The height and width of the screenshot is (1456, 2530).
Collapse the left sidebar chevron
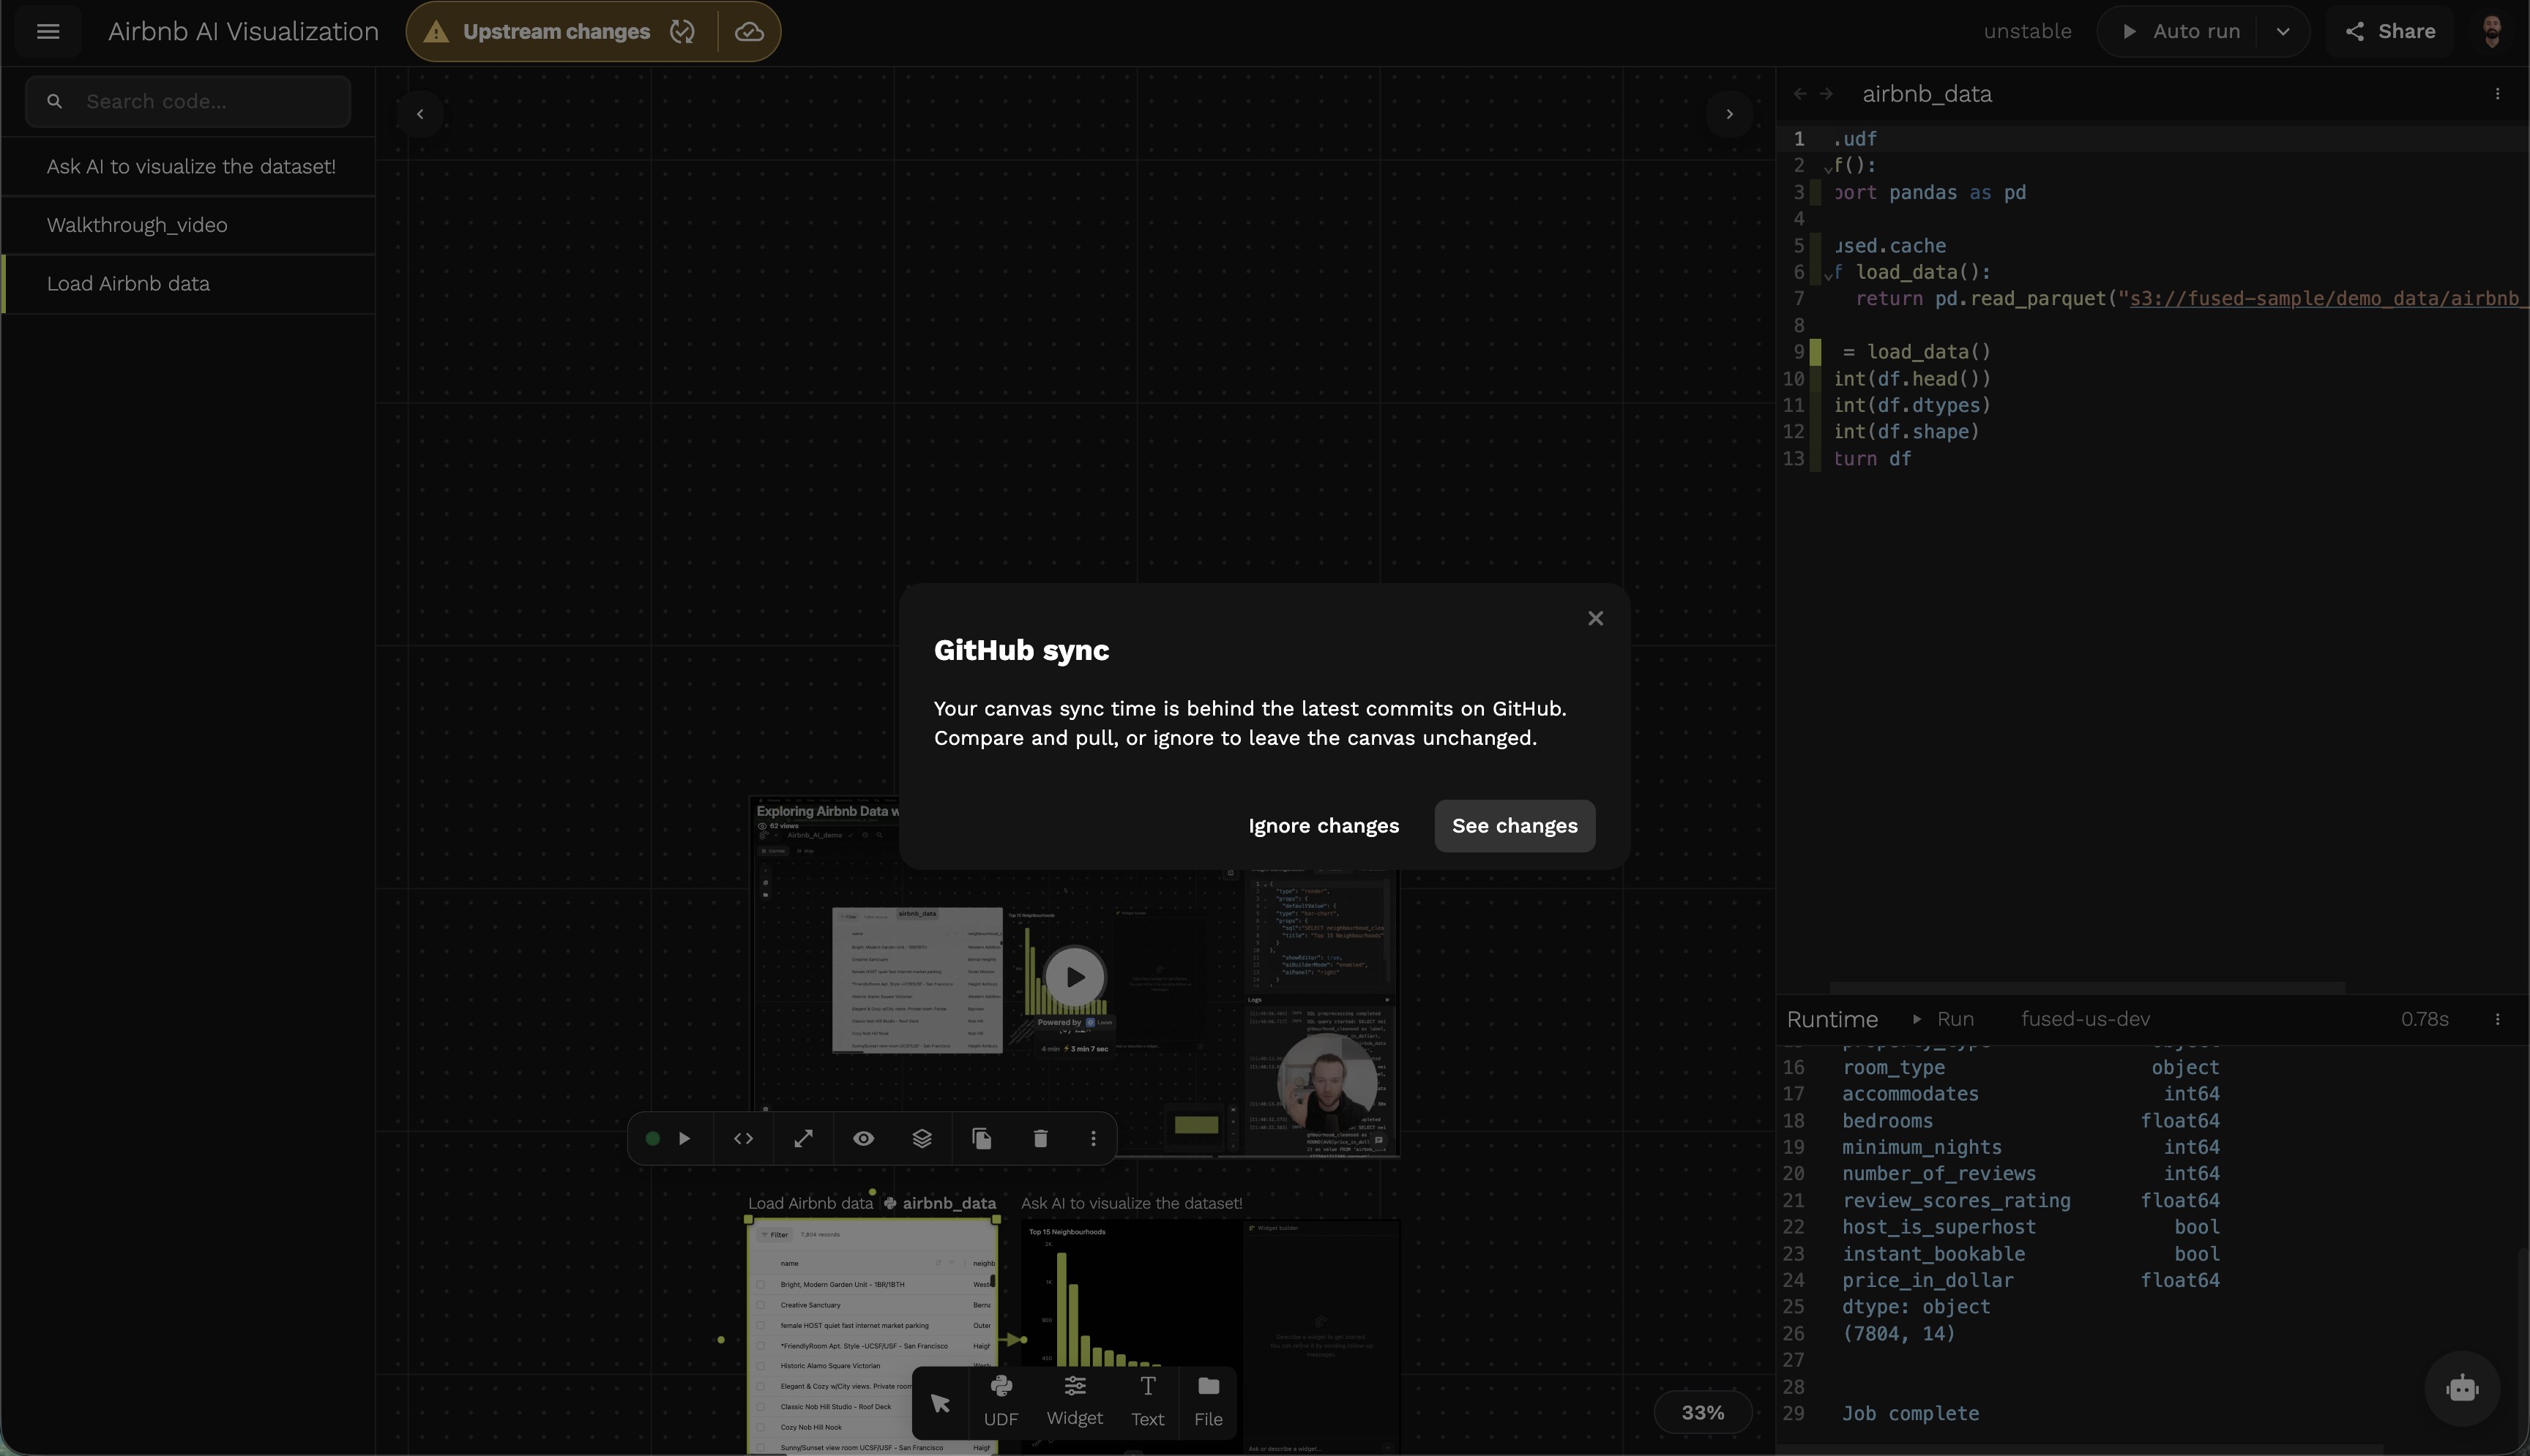pyautogui.click(x=420, y=114)
